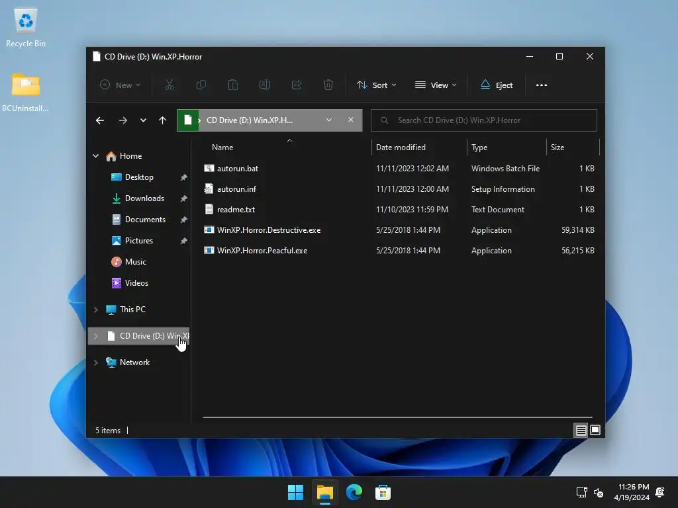Open the Sort dropdown menu
678x508 pixels.
coord(377,85)
